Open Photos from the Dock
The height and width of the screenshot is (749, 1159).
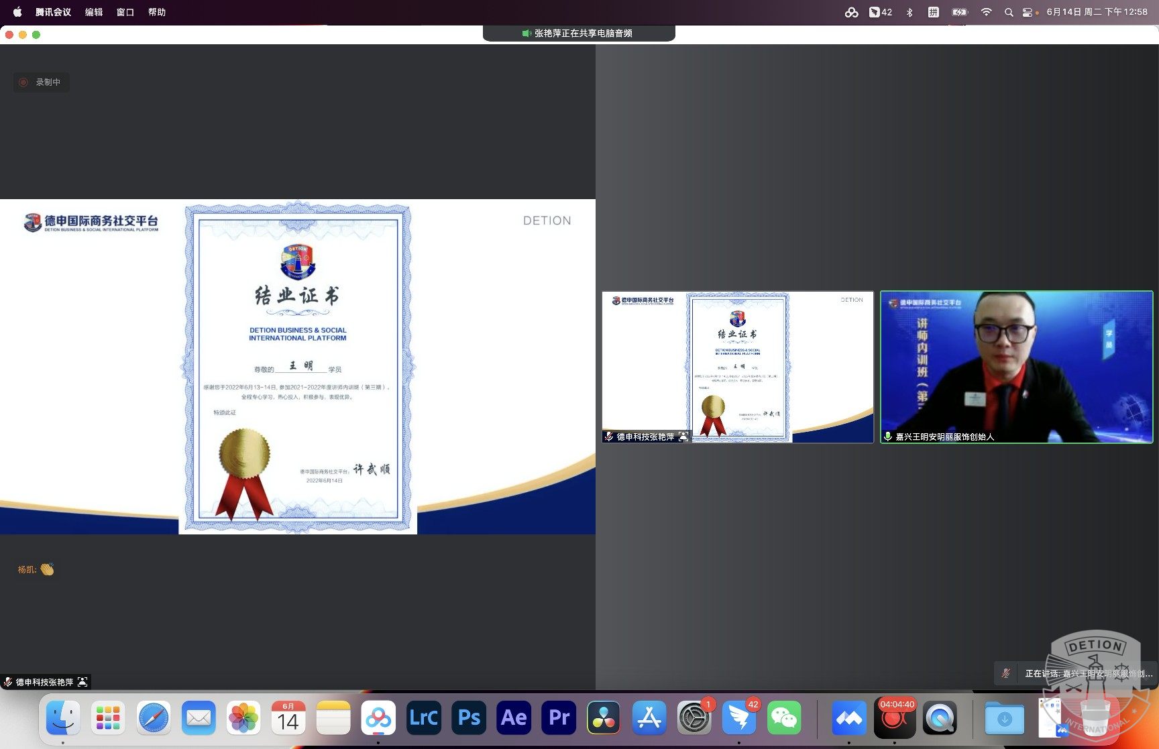click(x=243, y=717)
